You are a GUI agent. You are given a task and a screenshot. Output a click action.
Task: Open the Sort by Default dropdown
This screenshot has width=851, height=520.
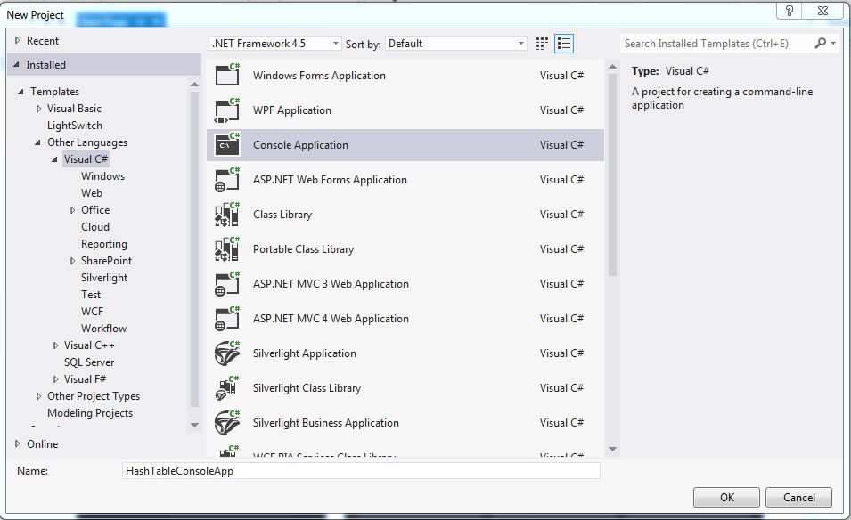coord(455,44)
